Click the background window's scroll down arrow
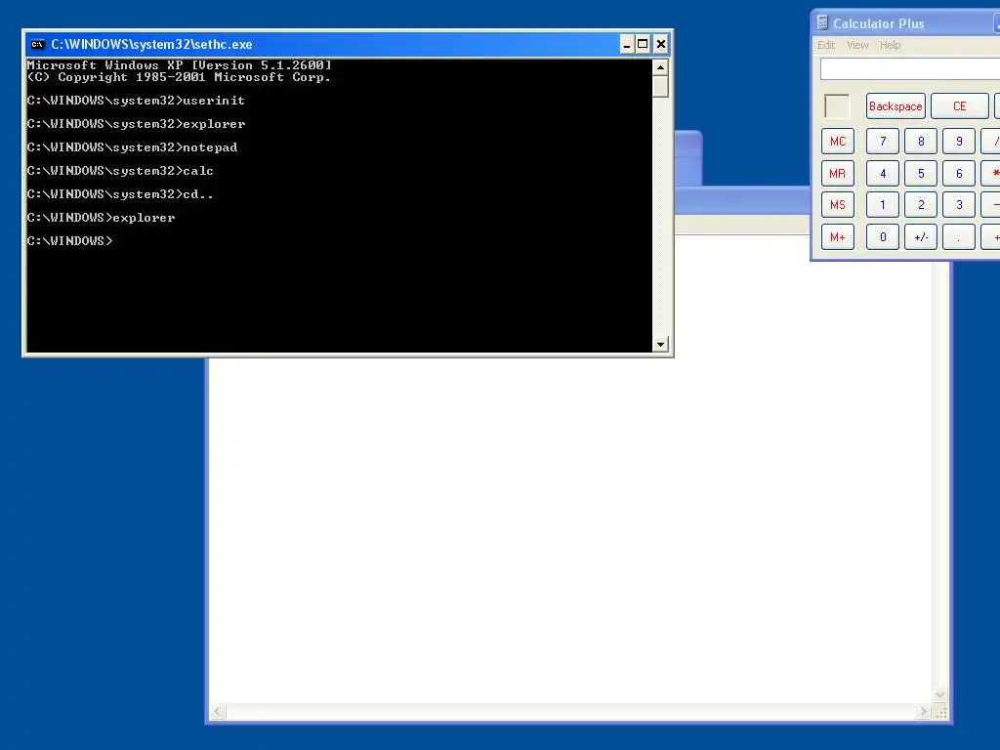The width and height of the screenshot is (1000, 750). point(940,694)
